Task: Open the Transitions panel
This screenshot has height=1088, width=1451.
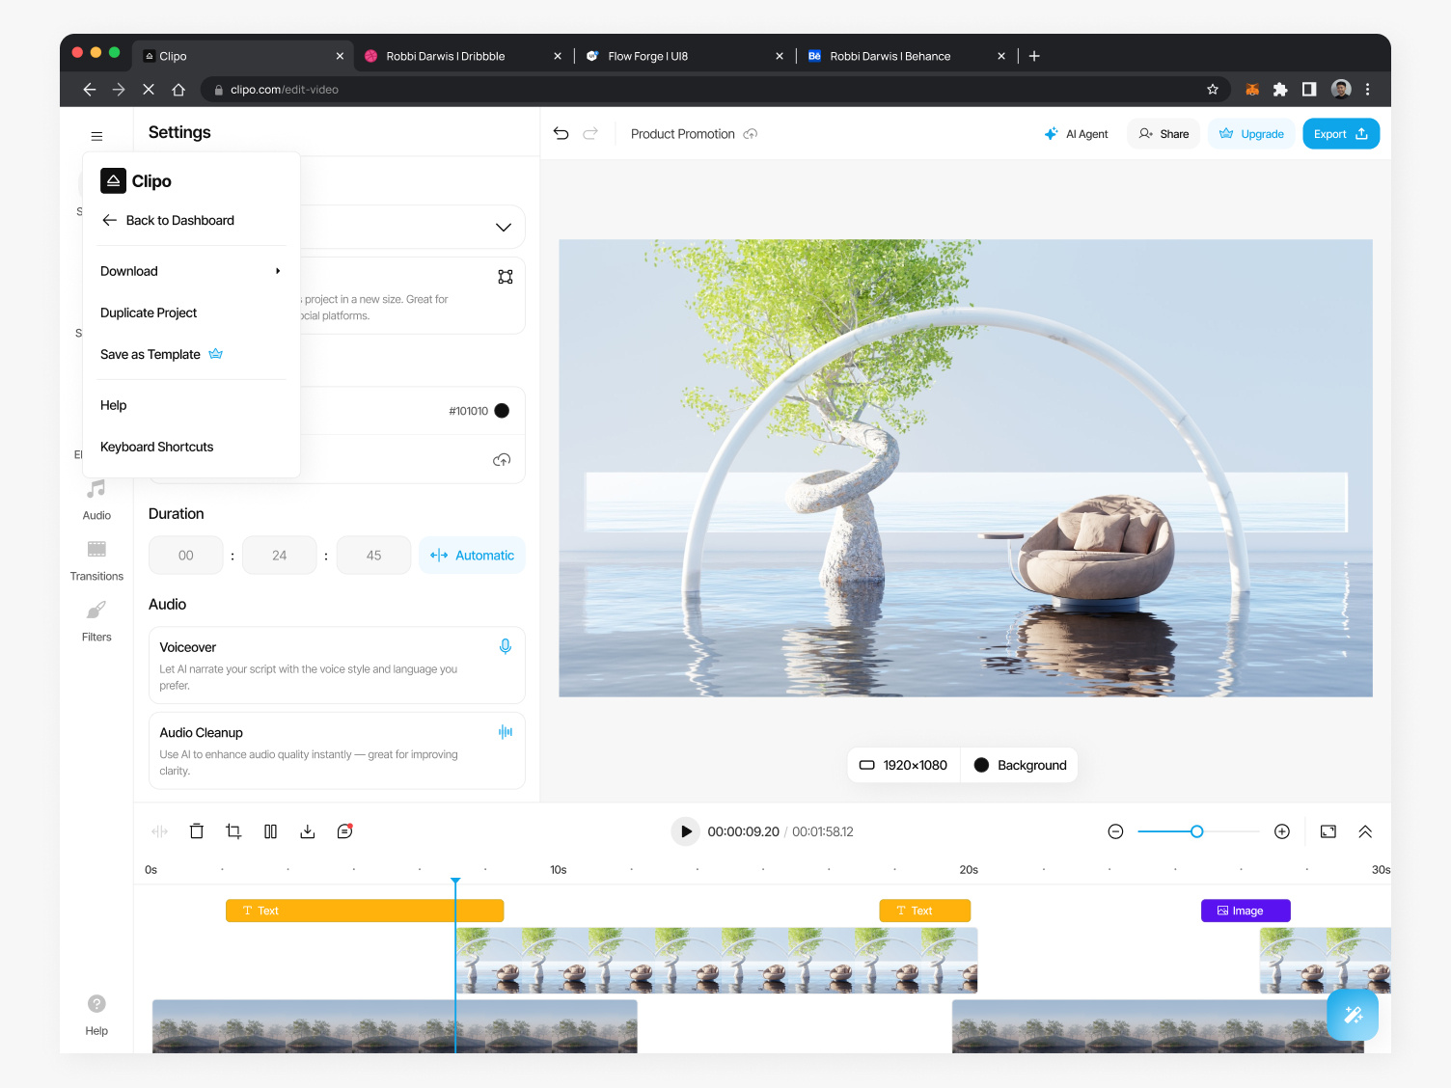Action: (x=96, y=559)
